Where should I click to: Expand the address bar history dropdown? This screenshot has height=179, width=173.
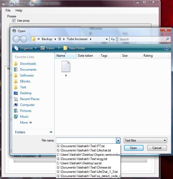point(107,39)
